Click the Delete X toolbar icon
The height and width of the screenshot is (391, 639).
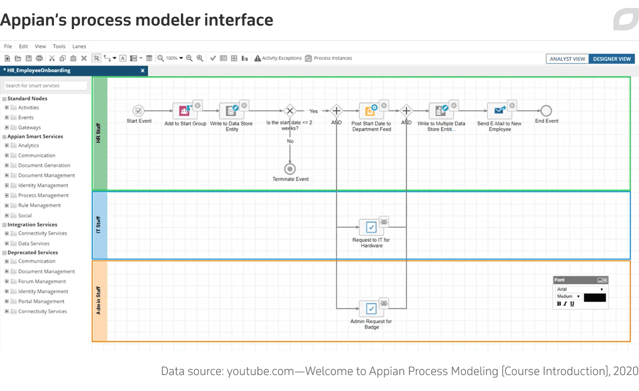pyautogui.click(x=84, y=58)
